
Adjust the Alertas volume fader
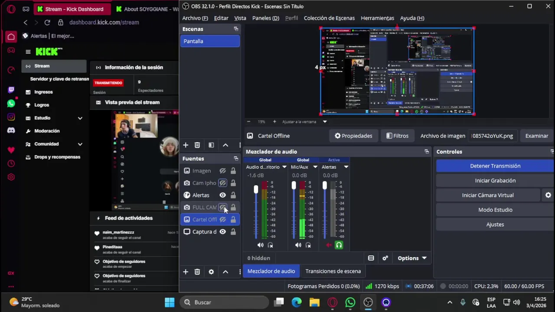click(324, 185)
